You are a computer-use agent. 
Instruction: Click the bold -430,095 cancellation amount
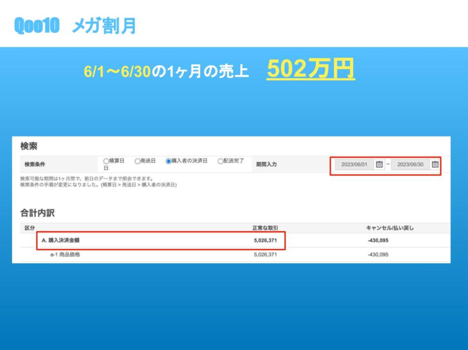[x=378, y=240]
